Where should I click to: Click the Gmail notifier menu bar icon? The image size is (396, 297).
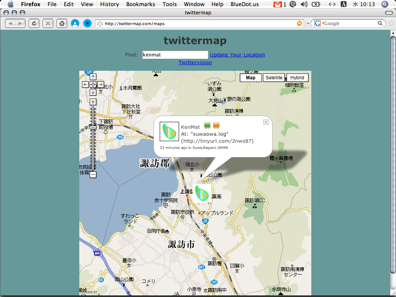tap(278, 4)
